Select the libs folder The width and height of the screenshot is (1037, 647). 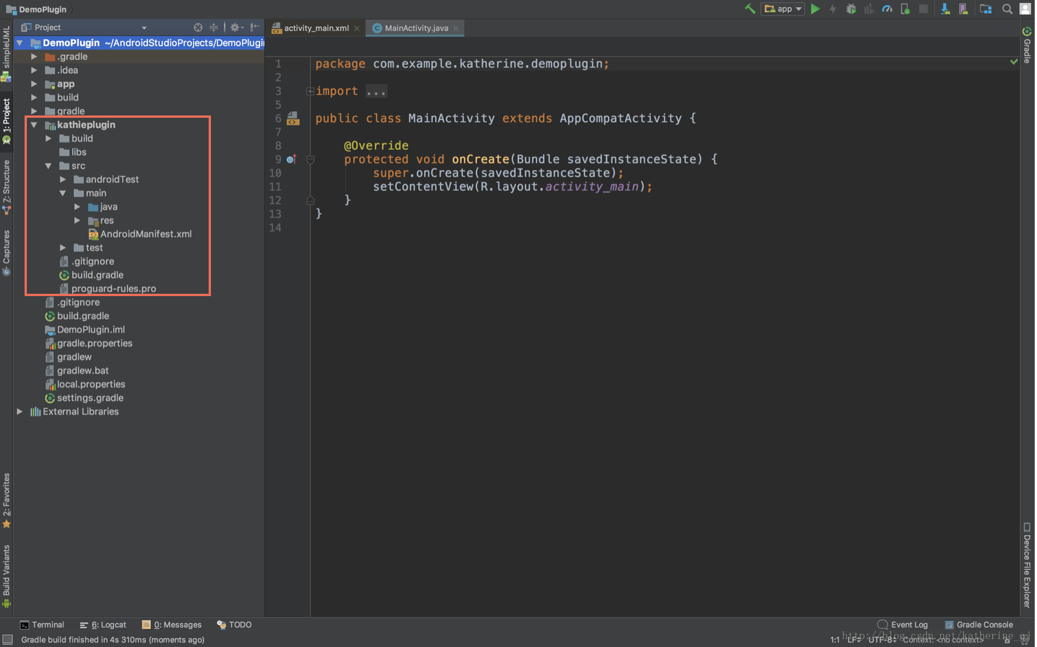coord(73,152)
